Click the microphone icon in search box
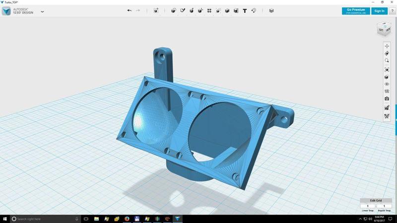The height and width of the screenshot is (223, 397). point(77,219)
